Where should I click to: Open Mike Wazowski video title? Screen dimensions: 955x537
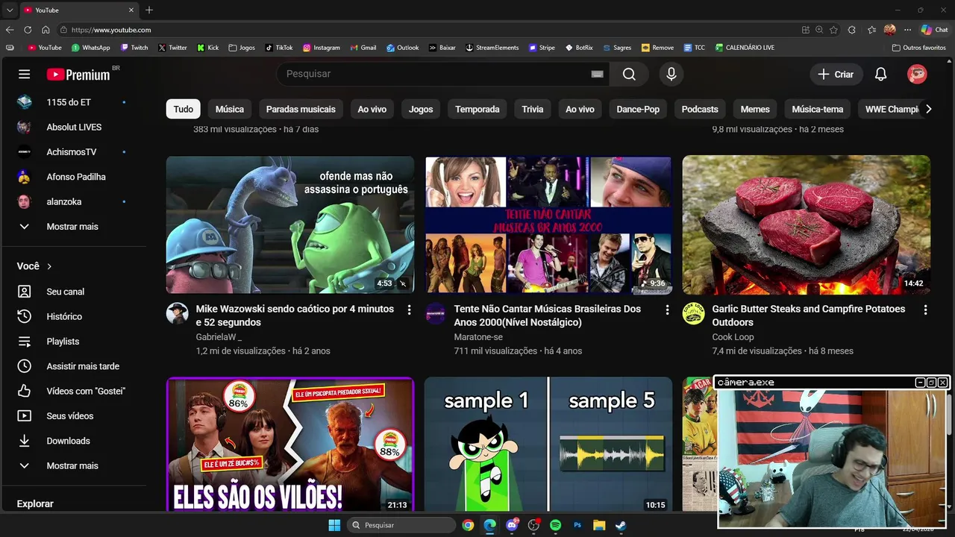pos(295,315)
